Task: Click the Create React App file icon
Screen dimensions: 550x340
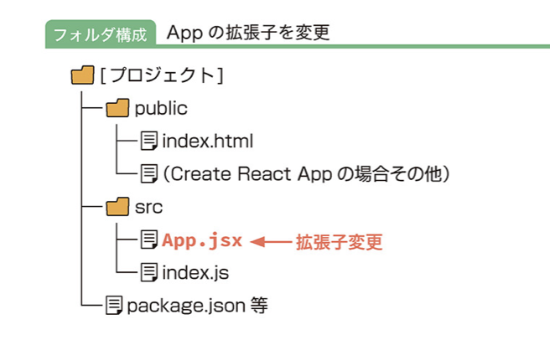Action: [x=148, y=173]
